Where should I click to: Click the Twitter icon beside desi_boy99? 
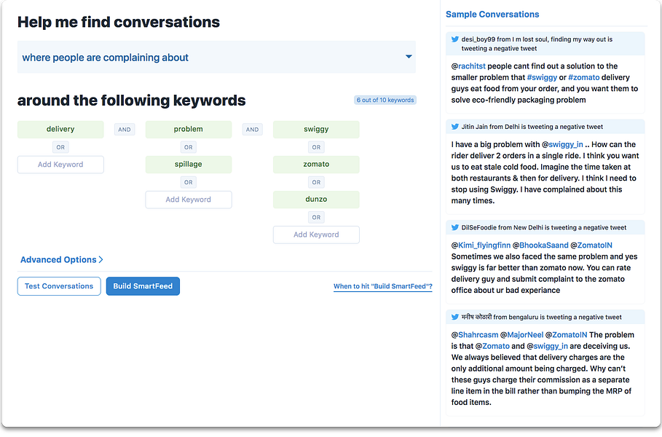pyautogui.click(x=454, y=39)
